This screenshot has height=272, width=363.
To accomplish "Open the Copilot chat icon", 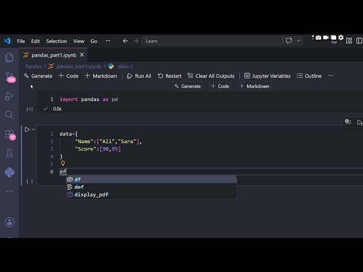I will (289, 41).
